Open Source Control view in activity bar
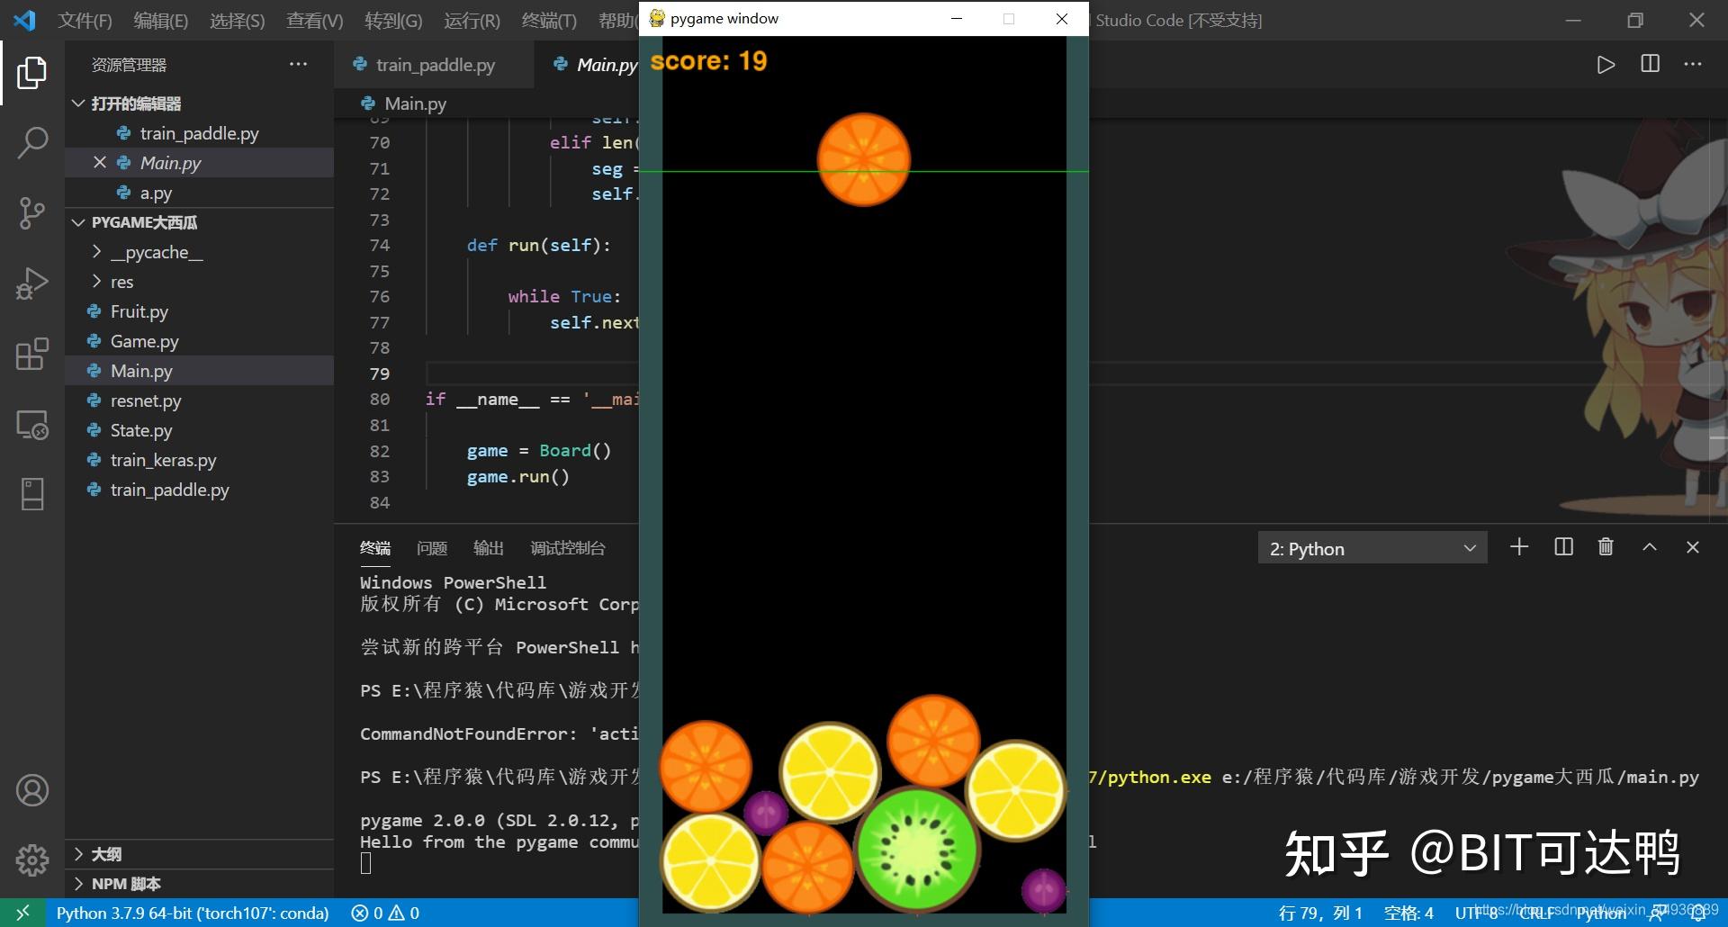1728x927 pixels. coord(31,213)
